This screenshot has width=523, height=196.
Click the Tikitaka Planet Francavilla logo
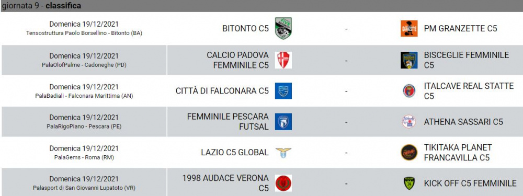[409, 153]
